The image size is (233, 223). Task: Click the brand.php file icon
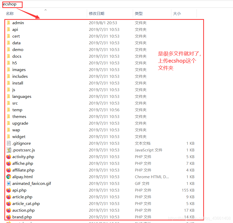click(x=9, y=217)
